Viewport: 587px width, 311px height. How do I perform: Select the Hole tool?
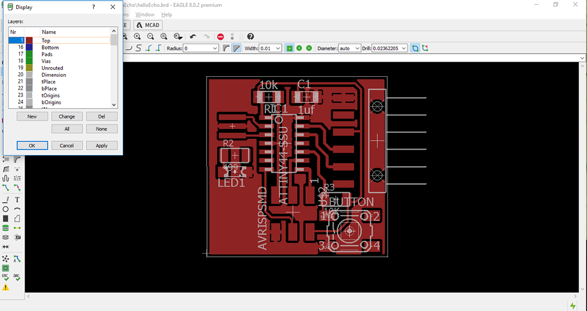[6, 237]
